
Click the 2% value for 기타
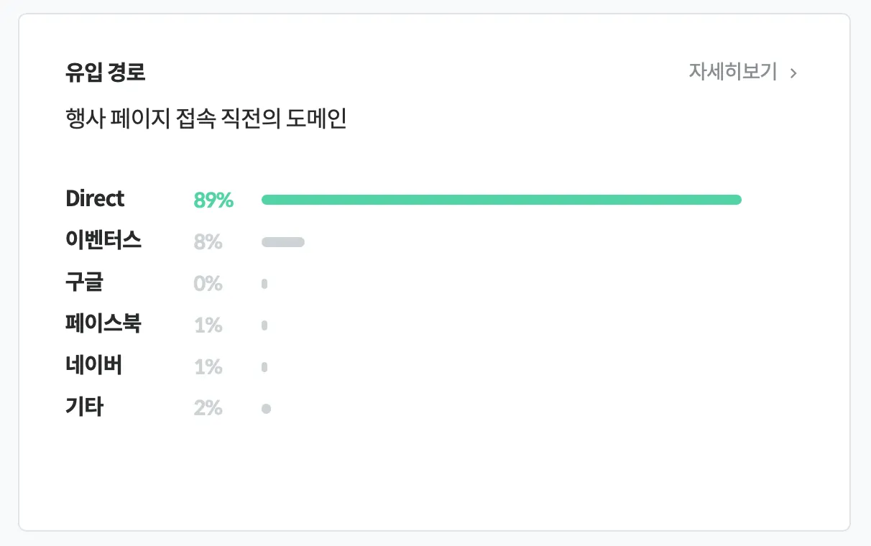[x=208, y=409]
